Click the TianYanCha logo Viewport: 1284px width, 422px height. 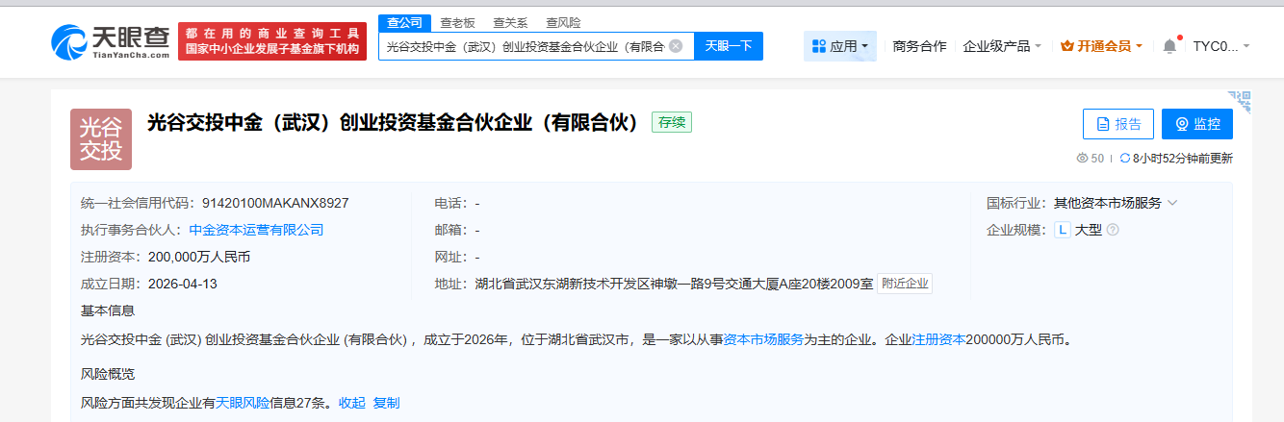click(111, 40)
